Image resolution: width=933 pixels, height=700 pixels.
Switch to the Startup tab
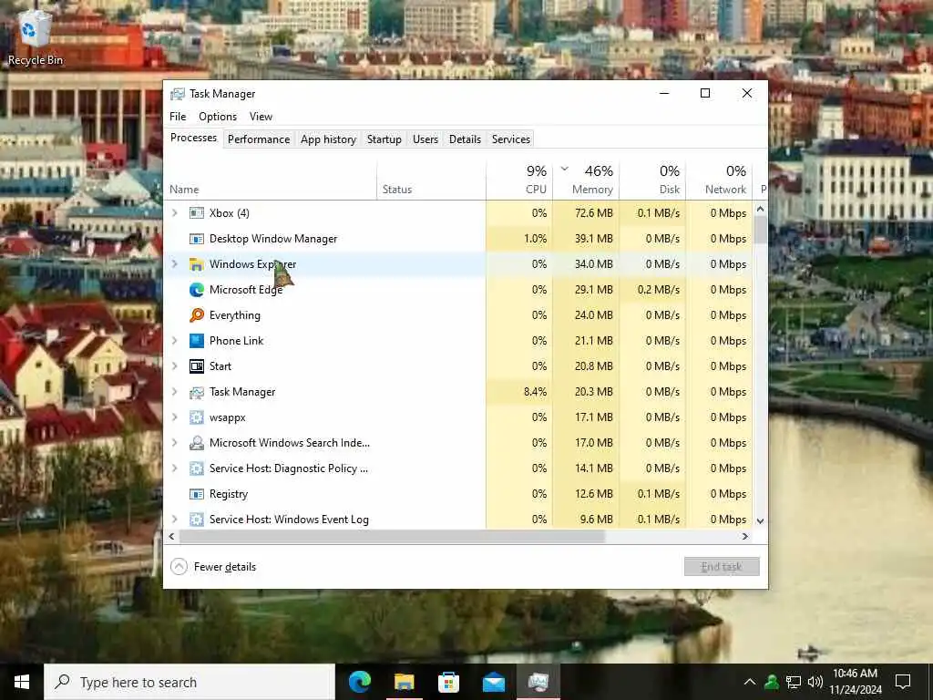coord(384,139)
